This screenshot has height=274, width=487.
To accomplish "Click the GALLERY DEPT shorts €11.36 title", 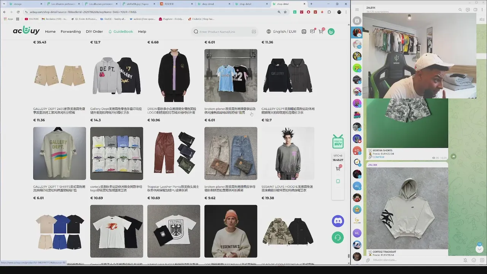I will point(59,111).
